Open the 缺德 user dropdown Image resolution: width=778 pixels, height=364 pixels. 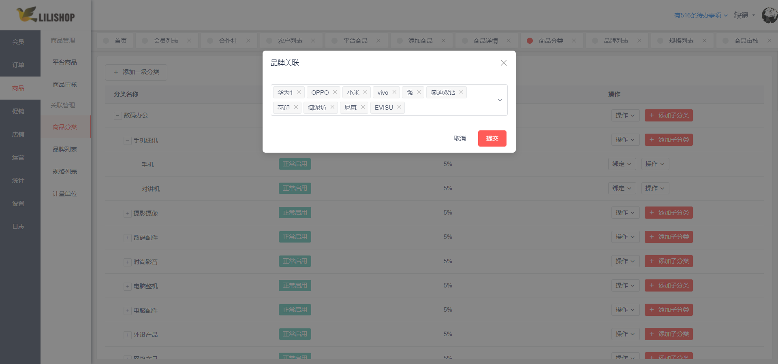(x=744, y=15)
